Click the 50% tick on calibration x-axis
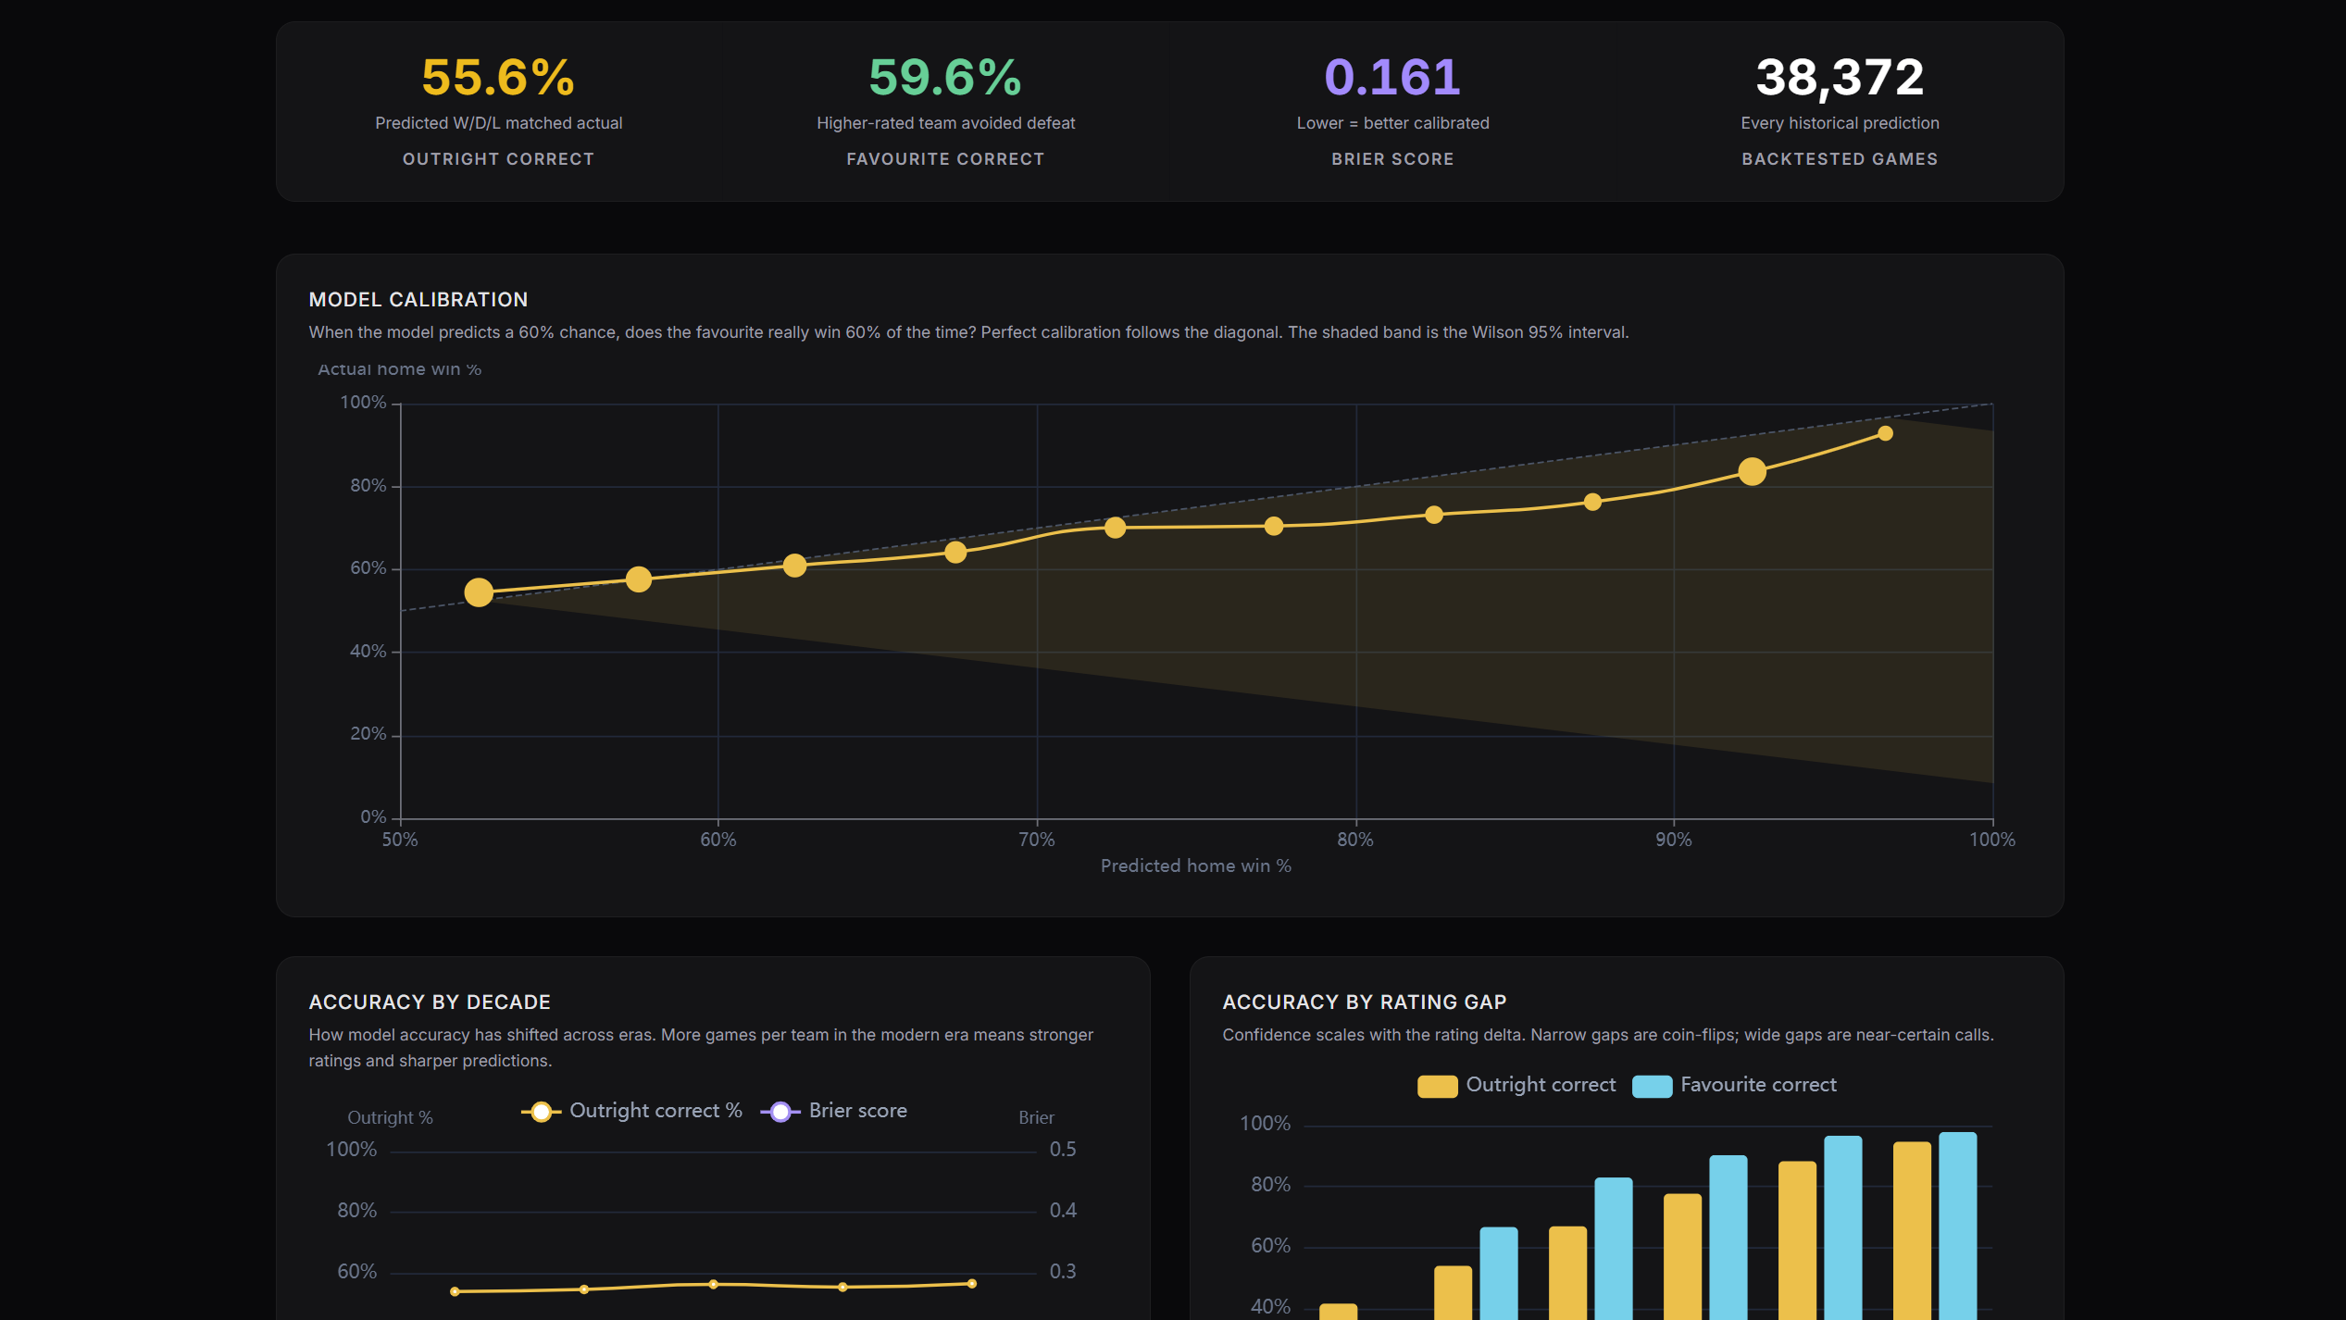The image size is (2346, 1320). coord(399,840)
